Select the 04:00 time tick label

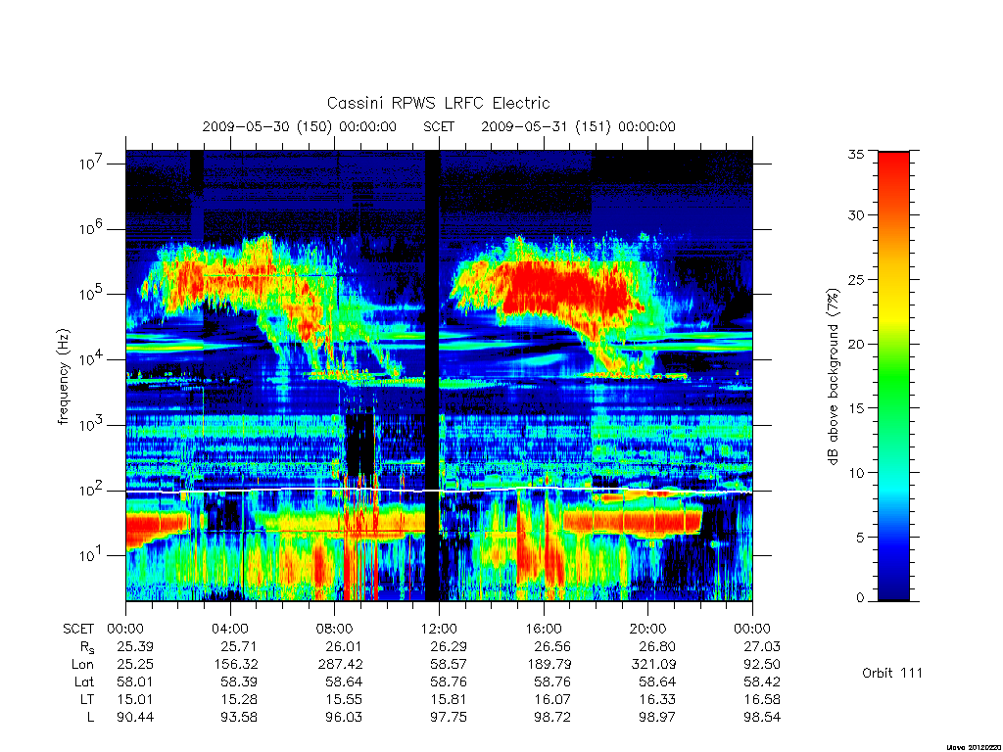tap(230, 629)
